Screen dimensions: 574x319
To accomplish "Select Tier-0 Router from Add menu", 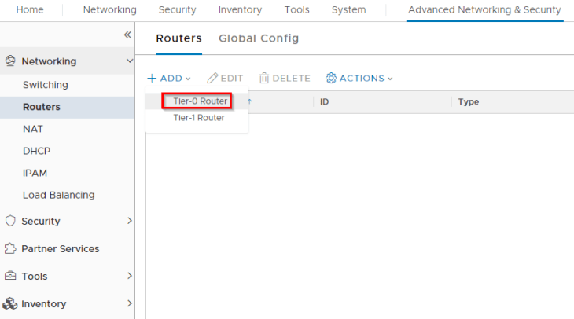I will 200,101.
